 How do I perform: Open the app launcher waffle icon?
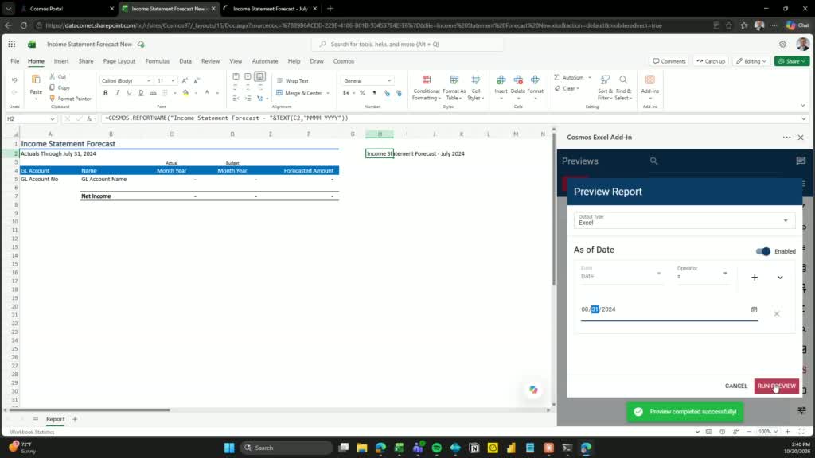click(x=11, y=45)
